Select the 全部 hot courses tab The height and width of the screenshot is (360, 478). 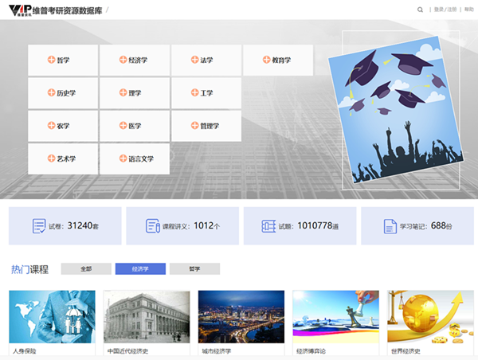tap(86, 269)
